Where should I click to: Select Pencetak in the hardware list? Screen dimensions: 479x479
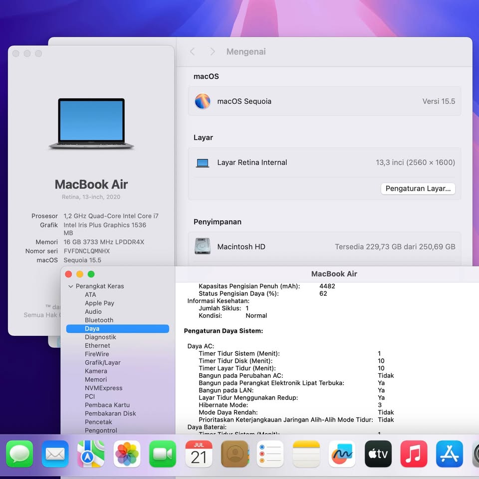(98, 422)
